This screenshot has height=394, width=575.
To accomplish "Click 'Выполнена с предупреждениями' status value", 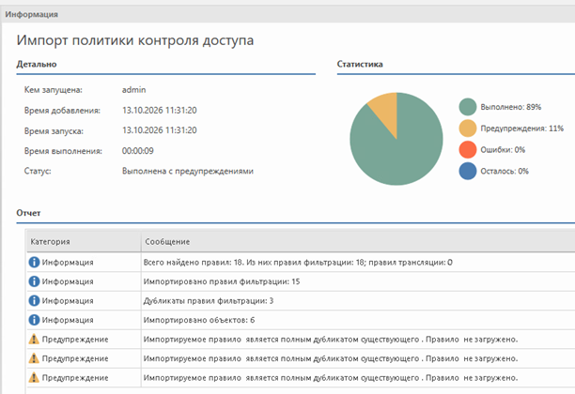I will (188, 171).
